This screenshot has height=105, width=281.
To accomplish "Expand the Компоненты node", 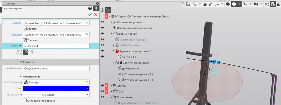I will pyautogui.click(x=112, y=97).
